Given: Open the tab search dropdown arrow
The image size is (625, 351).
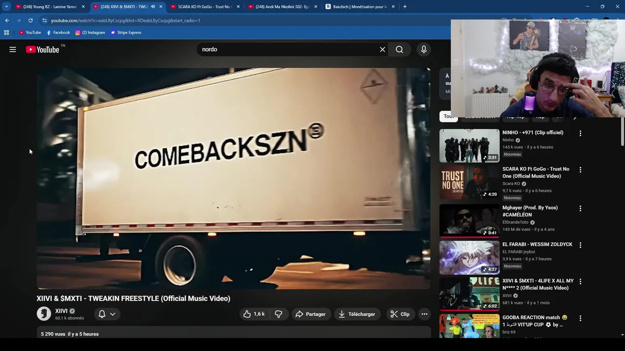Looking at the screenshot, I should pos(6,7).
